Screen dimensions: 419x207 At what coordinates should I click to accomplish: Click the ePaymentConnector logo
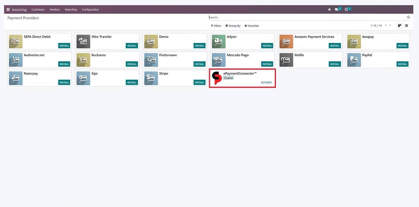tap(217, 78)
